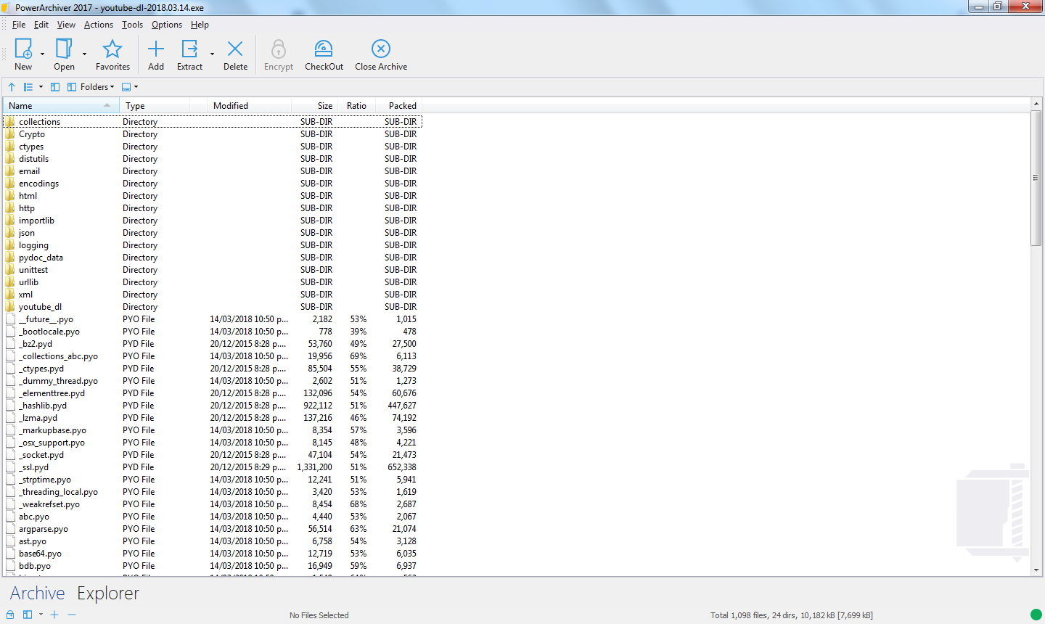Click the file icon beside _hashlib.pyd
1045x624 pixels.
point(10,406)
